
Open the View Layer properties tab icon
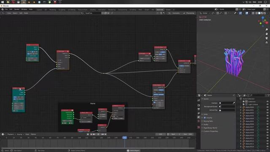coord(199,113)
